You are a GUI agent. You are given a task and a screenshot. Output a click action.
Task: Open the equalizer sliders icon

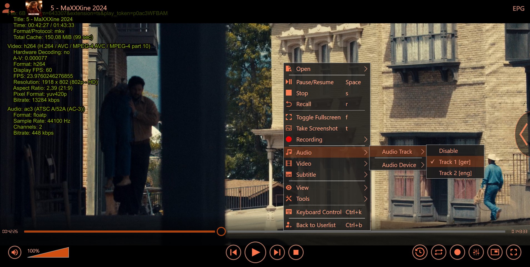click(x=476, y=252)
